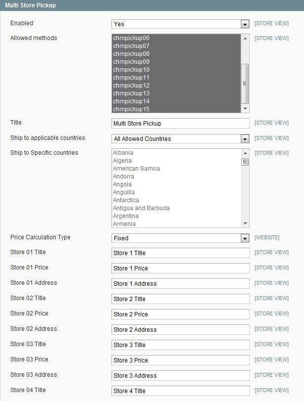Image resolution: width=304 pixels, height=401 pixels.
Task: Focus the Store 01 Title input field
Action: (181, 253)
